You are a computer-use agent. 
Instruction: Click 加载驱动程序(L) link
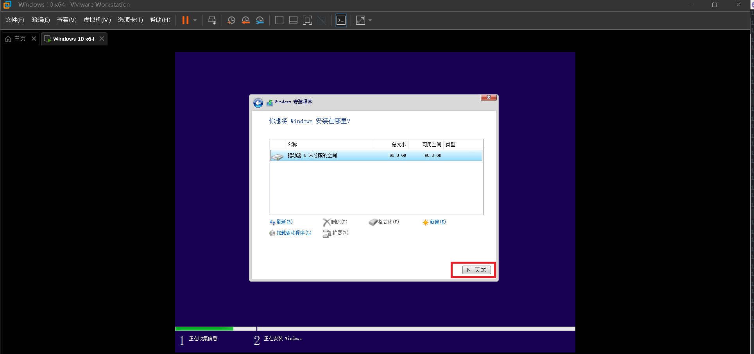[x=290, y=233]
